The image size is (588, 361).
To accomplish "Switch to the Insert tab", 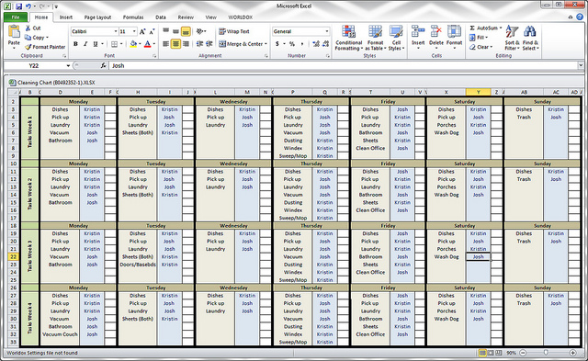I will click(x=66, y=17).
